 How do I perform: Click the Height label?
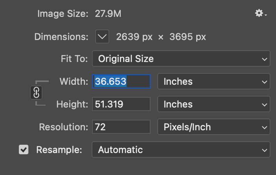tap(72, 104)
